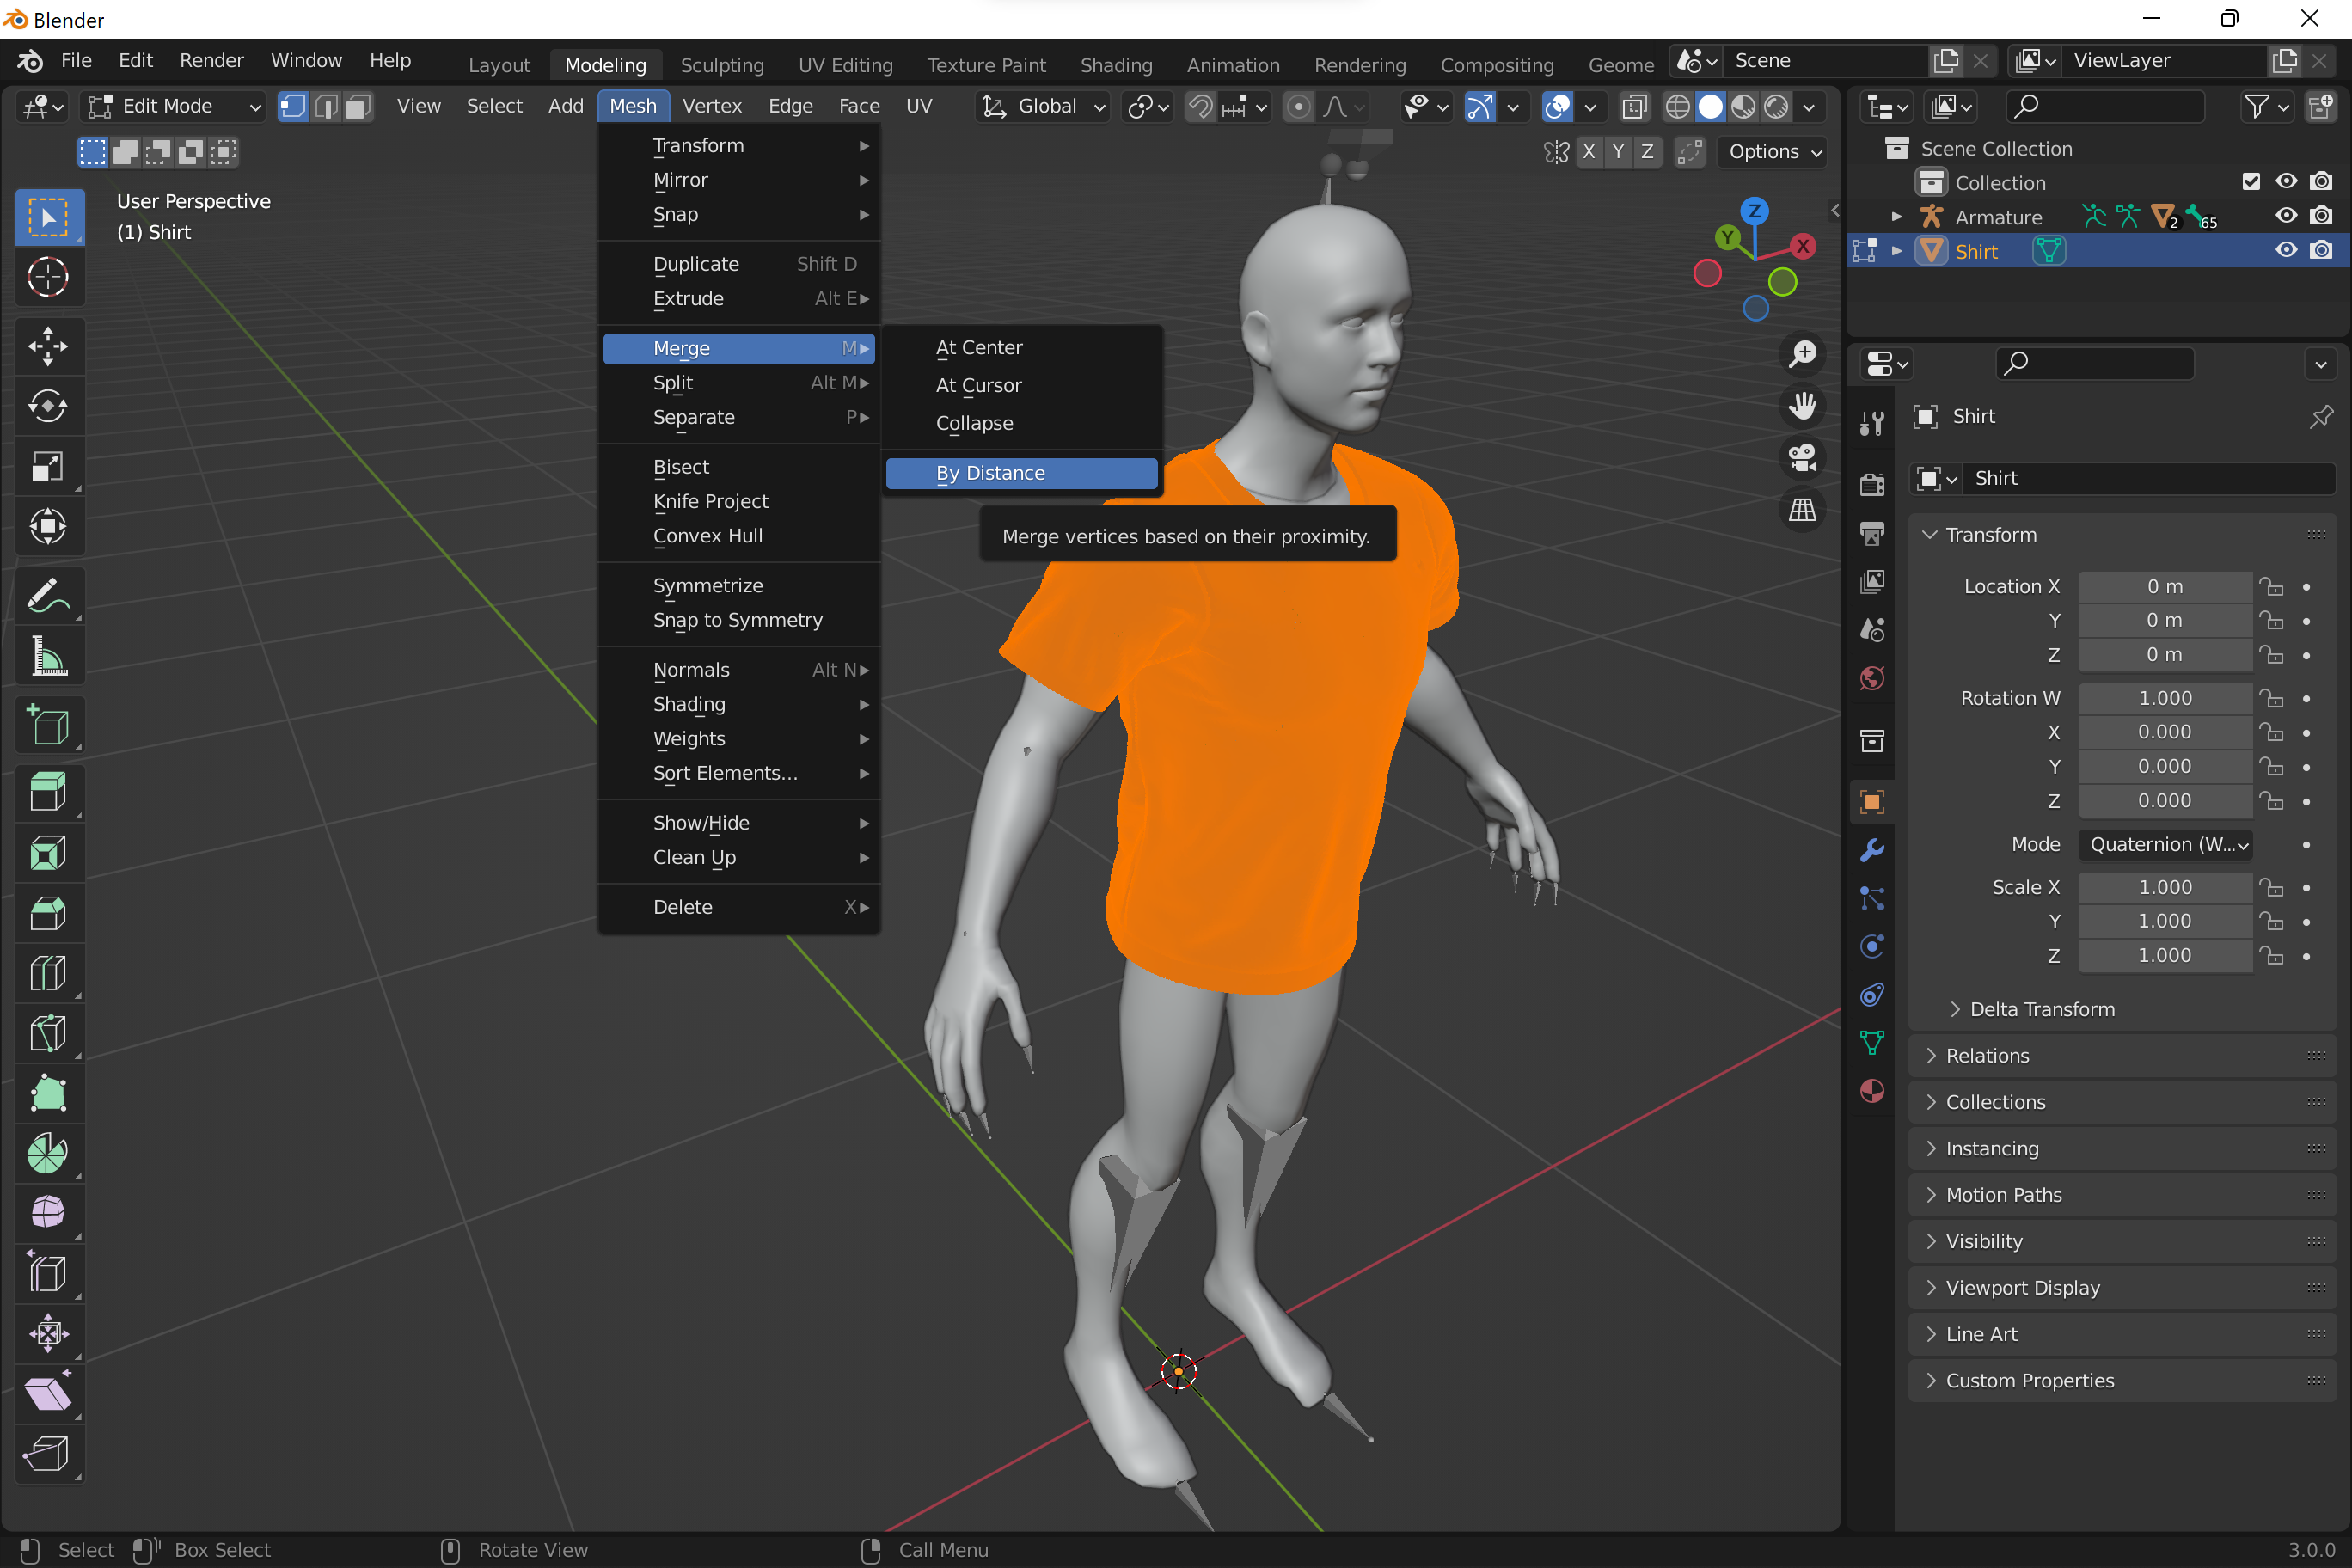2352x1568 pixels.
Task: Open the Modifier properties wrench tab
Action: [1872, 850]
